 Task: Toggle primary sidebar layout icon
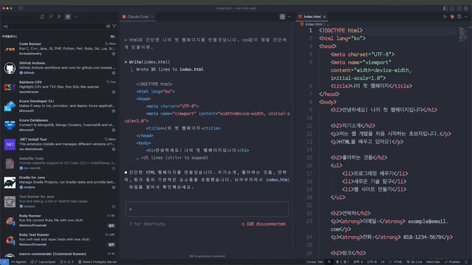point(445,8)
